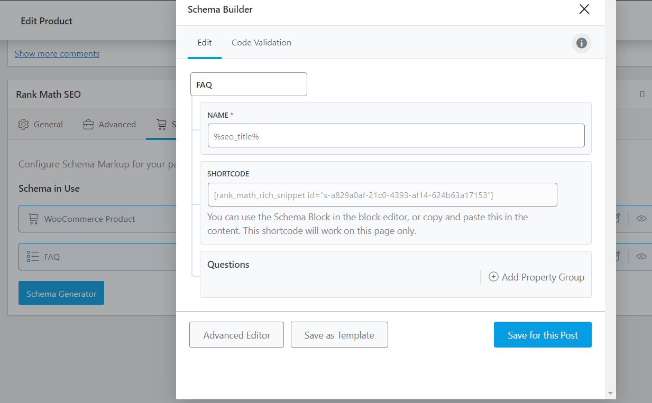The height and width of the screenshot is (403, 652).
Task: Toggle preview eye for FAQ schema
Action: [641, 257]
